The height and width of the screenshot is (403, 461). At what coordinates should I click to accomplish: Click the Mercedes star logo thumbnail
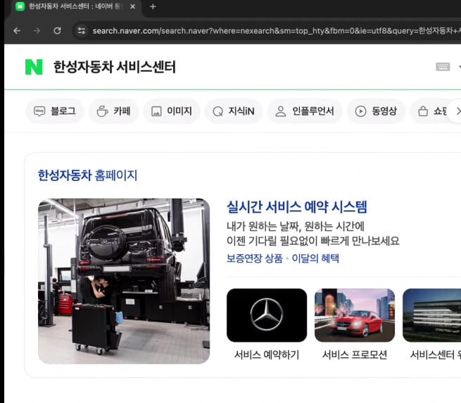(267, 315)
